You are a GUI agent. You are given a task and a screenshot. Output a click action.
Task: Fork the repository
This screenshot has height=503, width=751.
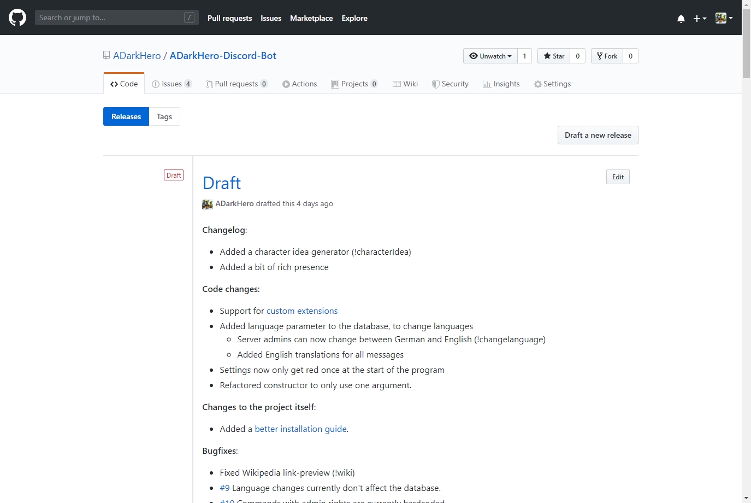[x=607, y=56]
